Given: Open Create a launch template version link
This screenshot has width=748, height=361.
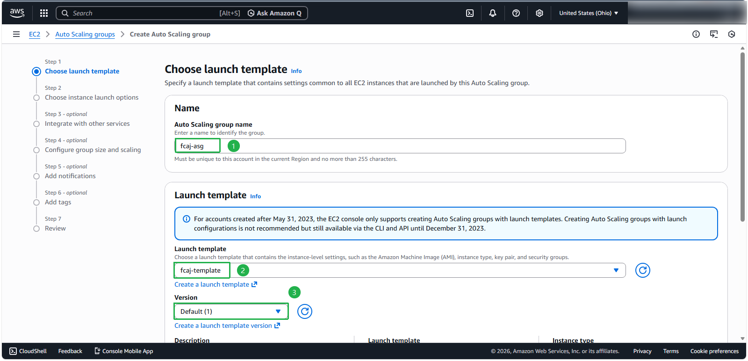Looking at the screenshot, I should [x=227, y=325].
